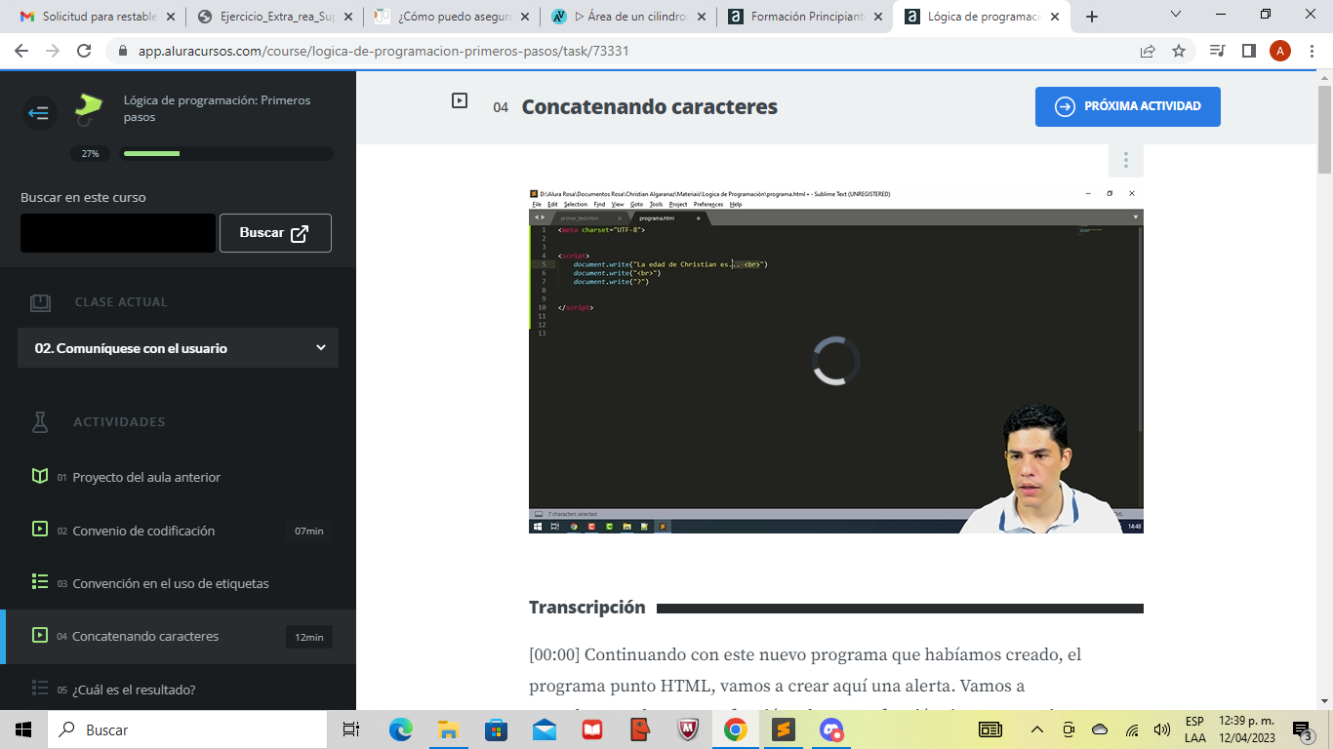Open notification center with 3 alerts

click(1302, 729)
